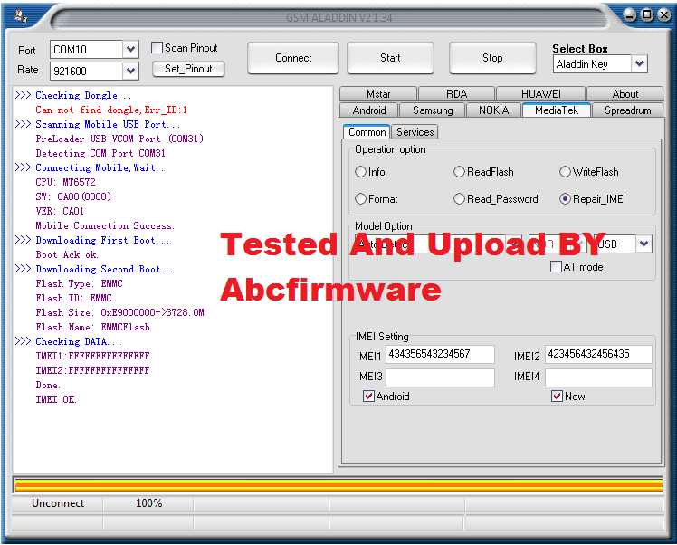This screenshot has height=545, width=677.
Task: Click the 'Flash Size' log line
Action: coord(119,312)
